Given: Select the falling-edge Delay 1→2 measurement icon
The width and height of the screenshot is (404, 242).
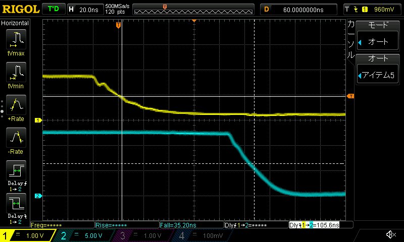Looking at the screenshot, I should coord(16,203).
